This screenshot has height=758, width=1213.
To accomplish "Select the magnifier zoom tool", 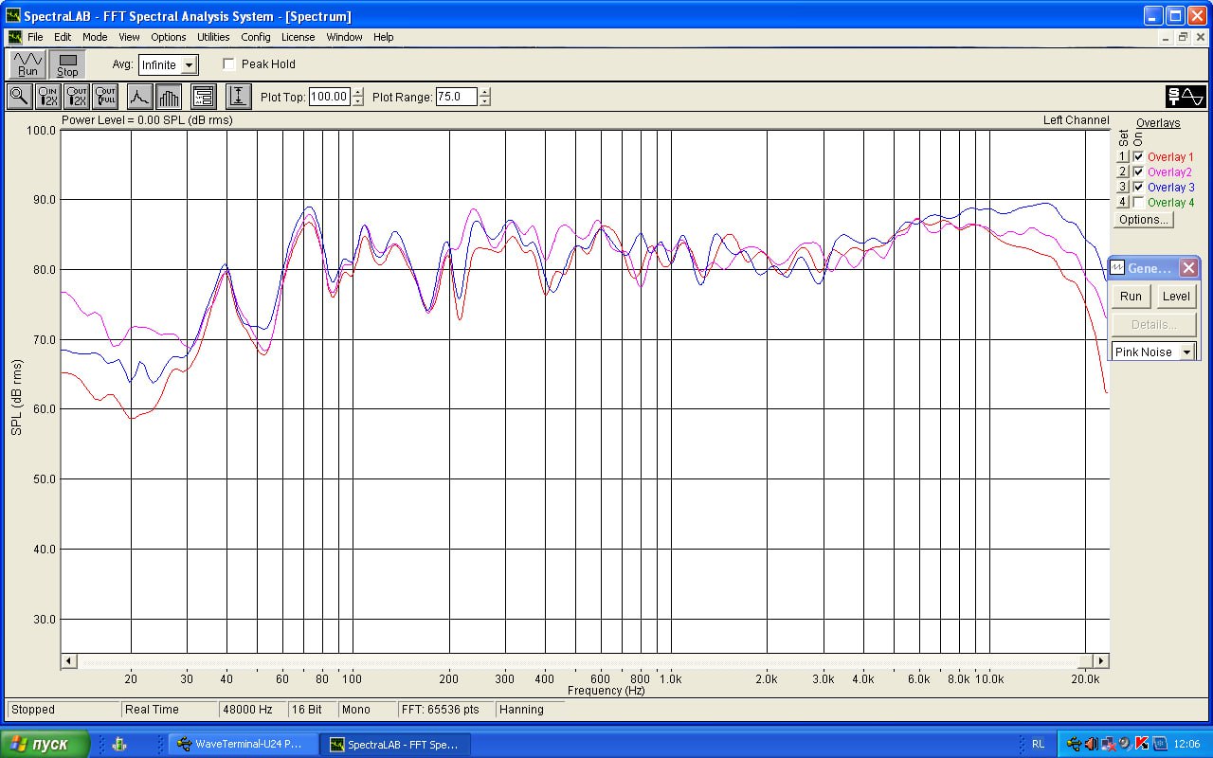I will [x=19, y=96].
